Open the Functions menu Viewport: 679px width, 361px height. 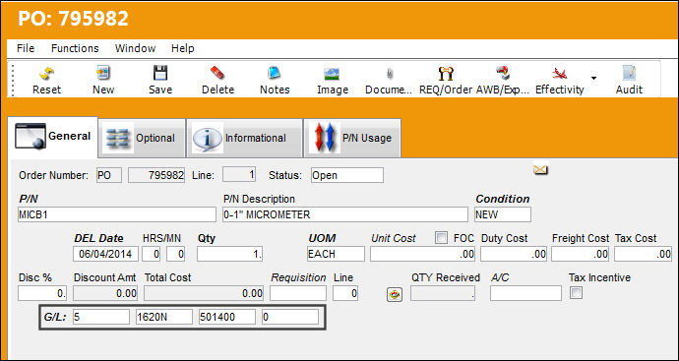75,48
